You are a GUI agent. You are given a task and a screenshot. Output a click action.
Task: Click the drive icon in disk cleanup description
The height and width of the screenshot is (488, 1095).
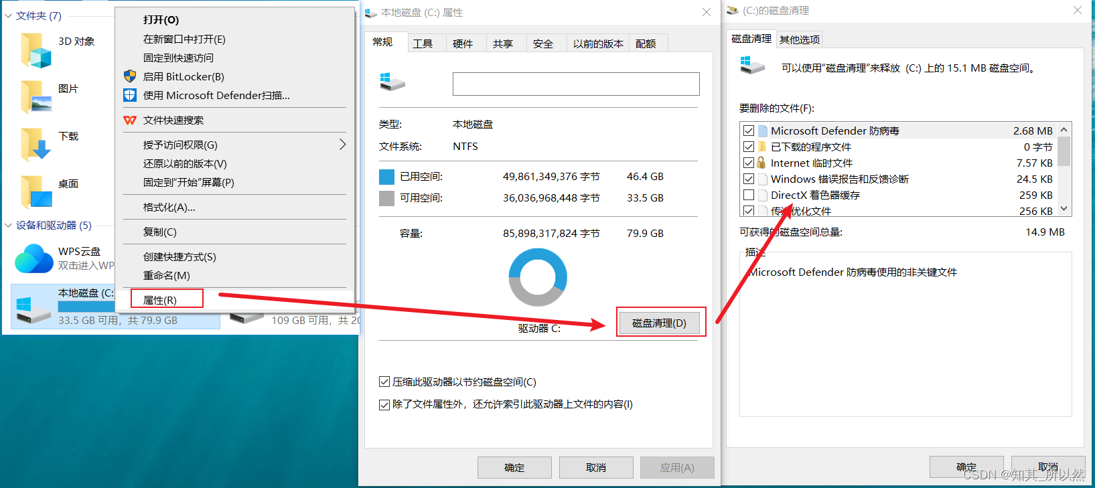752,65
